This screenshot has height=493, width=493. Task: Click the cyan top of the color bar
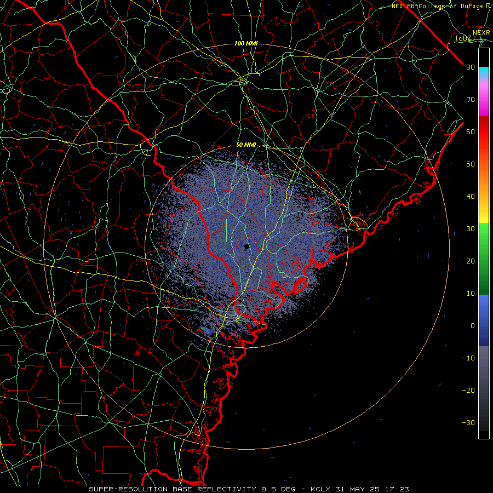(484, 71)
